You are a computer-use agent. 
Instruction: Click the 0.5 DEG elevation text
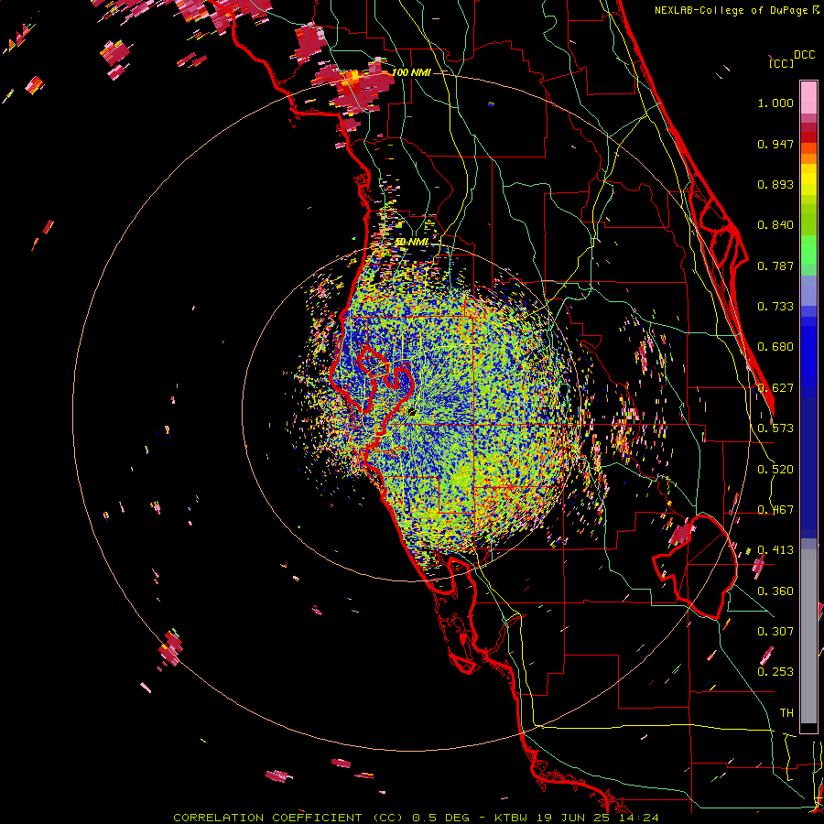pos(440,818)
